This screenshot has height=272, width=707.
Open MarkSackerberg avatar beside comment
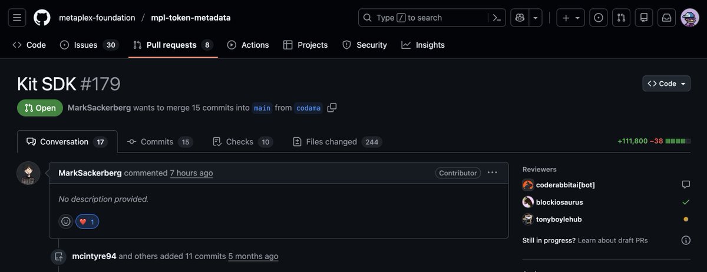[x=28, y=174]
